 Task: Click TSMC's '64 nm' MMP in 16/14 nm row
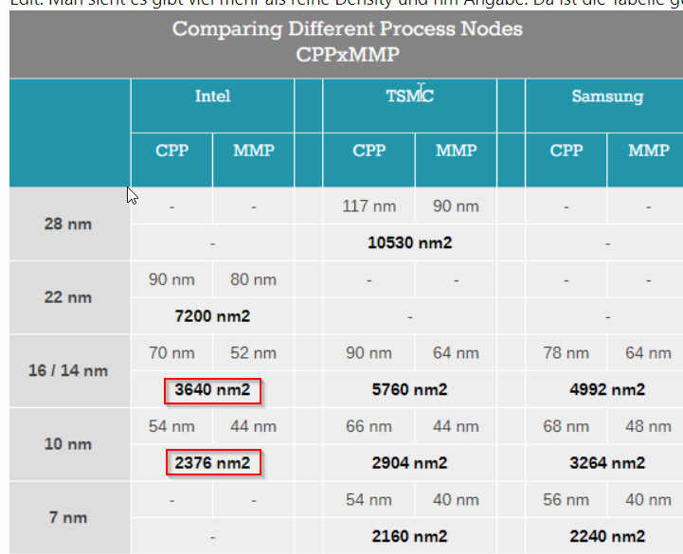pyautogui.click(x=456, y=353)
